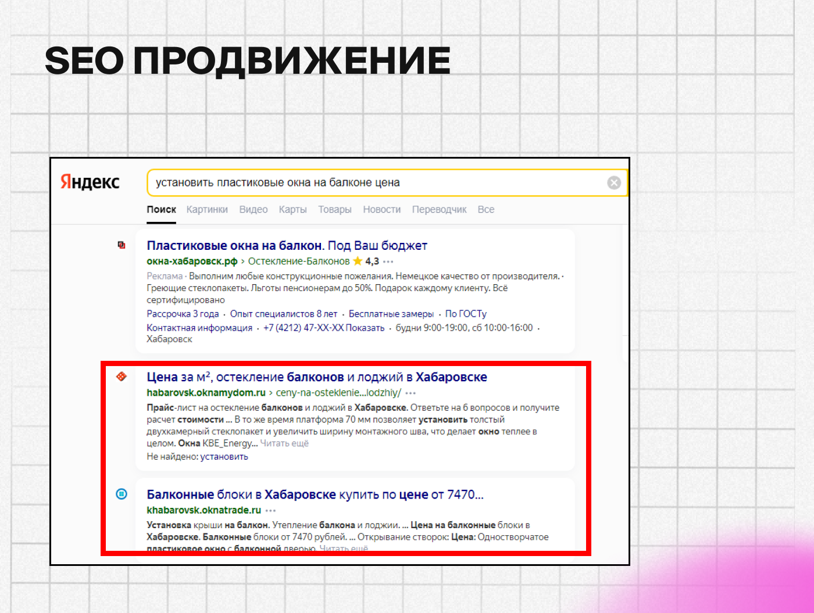
Task: Follow the habarovsk.oknamydom.ru URL
Action: coord(206,393)
